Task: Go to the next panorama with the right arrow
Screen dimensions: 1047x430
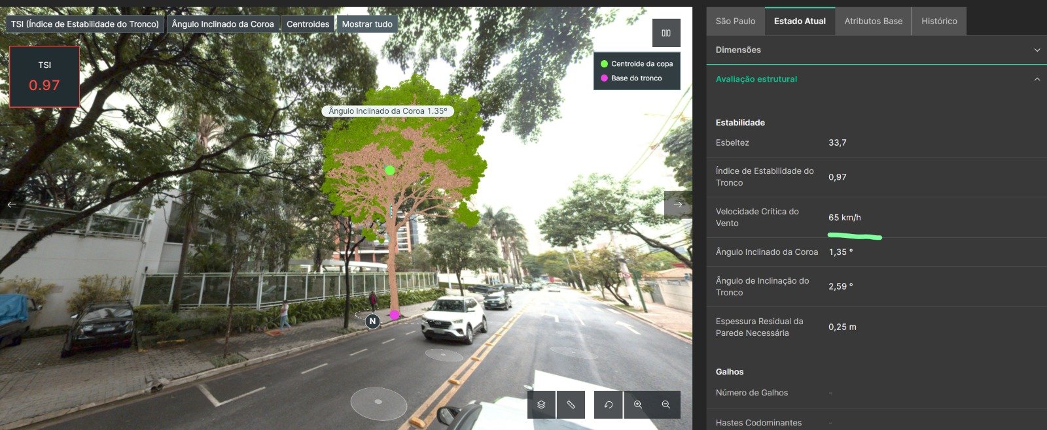Action: (x=678, y=205)
